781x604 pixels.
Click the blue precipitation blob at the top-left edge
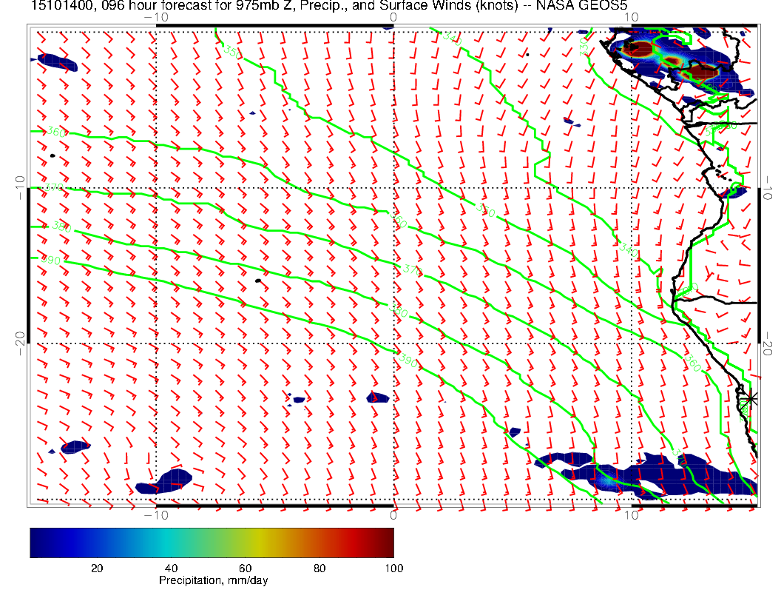(58, 62)
